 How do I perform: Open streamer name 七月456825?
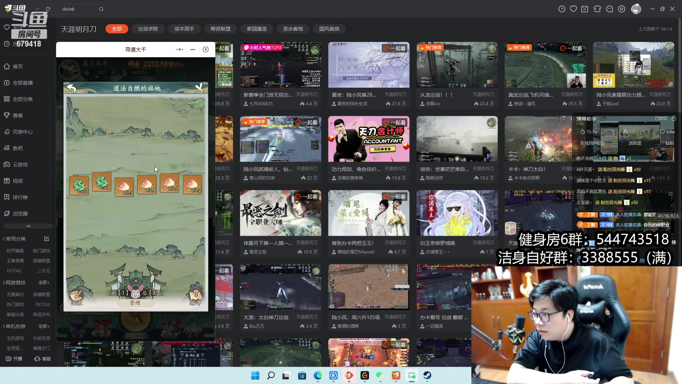261,104
